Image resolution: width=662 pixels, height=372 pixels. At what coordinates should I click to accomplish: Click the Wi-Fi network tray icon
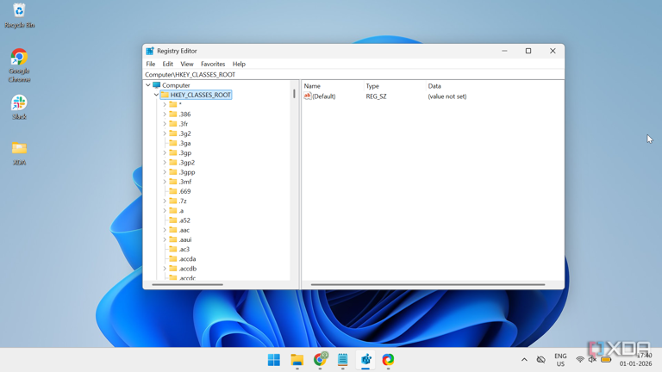point(579,360)
